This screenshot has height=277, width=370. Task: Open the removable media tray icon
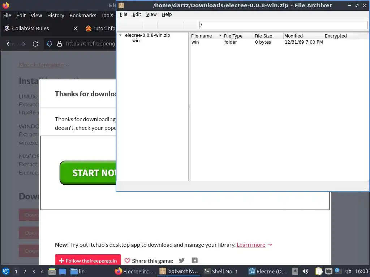[x=295, y=271]
